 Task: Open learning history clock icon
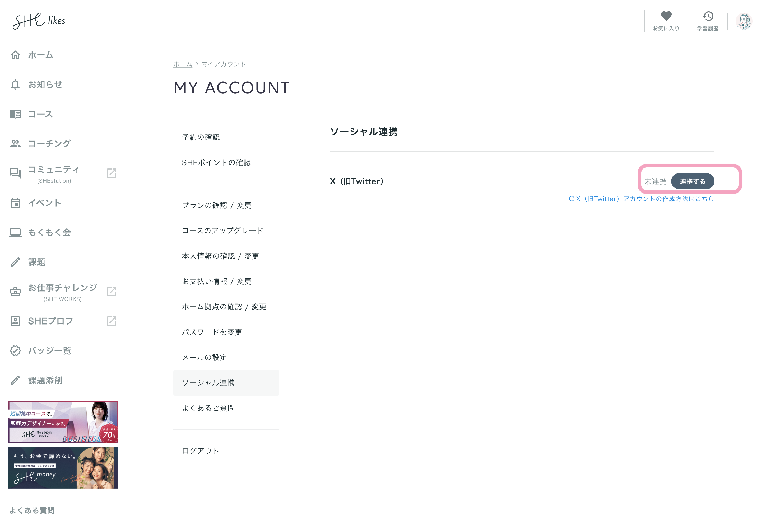click(x=708, y=16)
